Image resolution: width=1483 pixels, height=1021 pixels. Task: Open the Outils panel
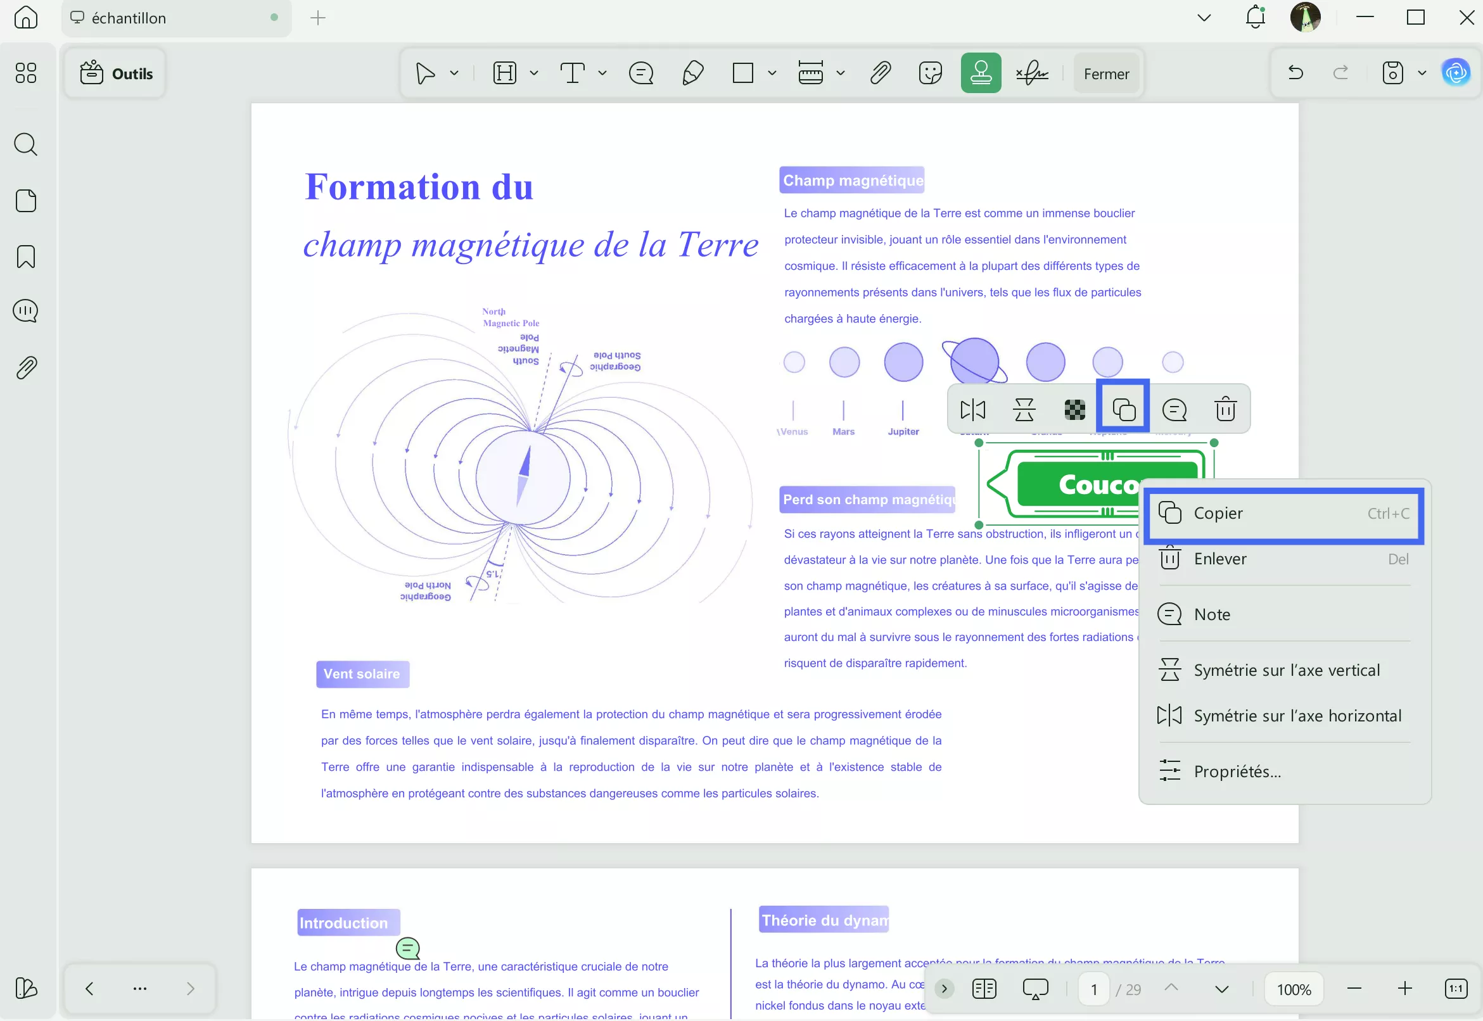[x=116, y=72]
